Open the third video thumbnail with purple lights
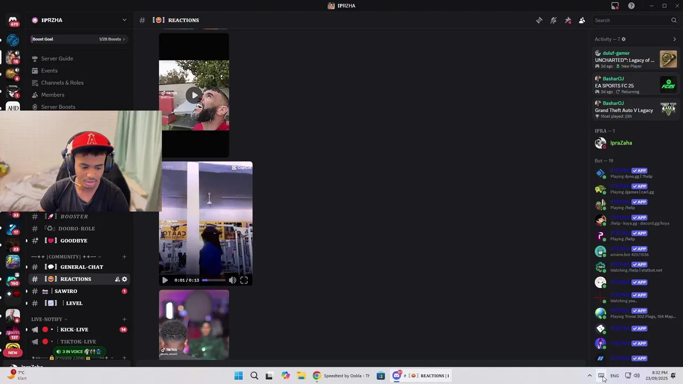 point(194,324)
